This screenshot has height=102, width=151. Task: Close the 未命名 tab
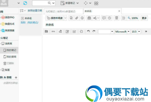[x=119, y=11]
